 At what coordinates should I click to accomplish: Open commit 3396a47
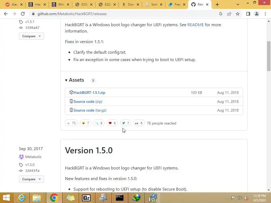tap(32, 27)
